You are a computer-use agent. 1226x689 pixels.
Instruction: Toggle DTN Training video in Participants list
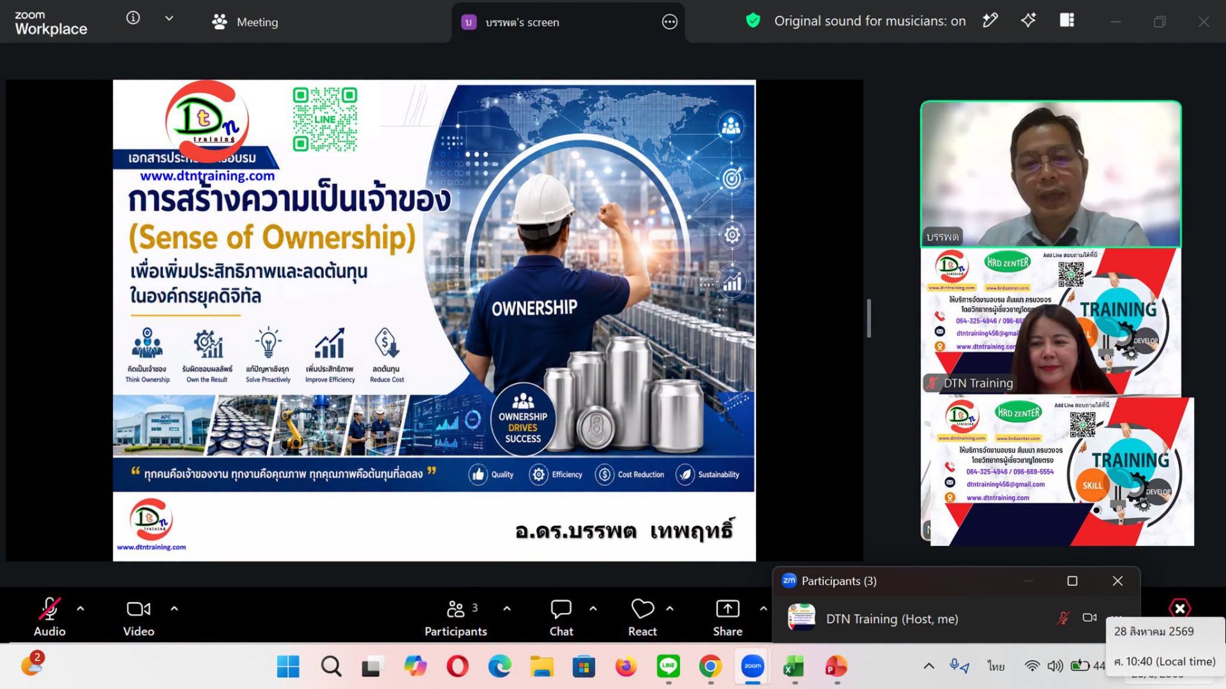tap(1089, 618)
